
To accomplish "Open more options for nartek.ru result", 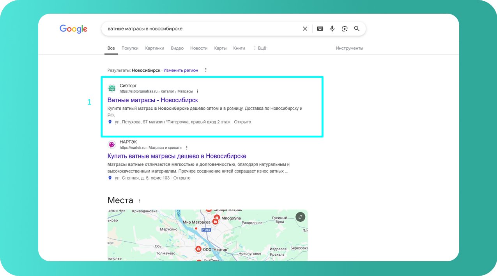I will coord(186,148).
